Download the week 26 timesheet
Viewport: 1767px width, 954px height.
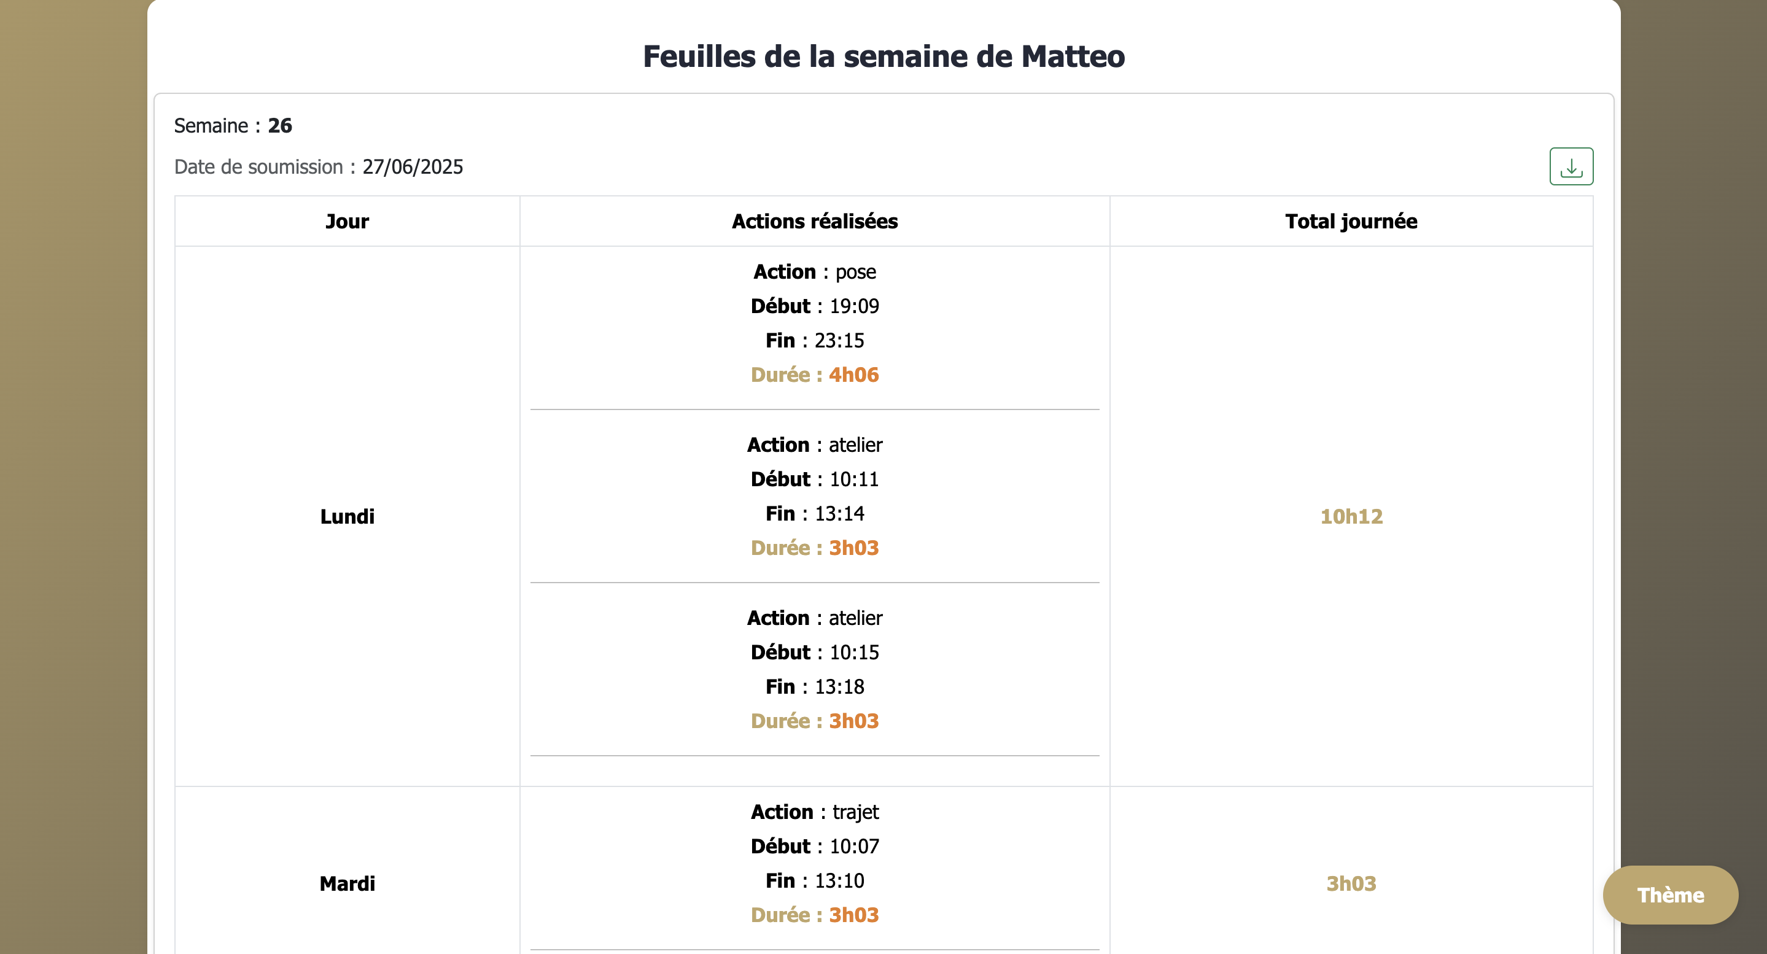click(x=1571, y=166)
